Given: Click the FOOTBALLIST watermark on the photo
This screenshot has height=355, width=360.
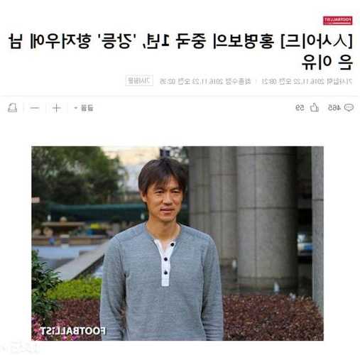Looking at the screenshot, I should click(73, 331).
